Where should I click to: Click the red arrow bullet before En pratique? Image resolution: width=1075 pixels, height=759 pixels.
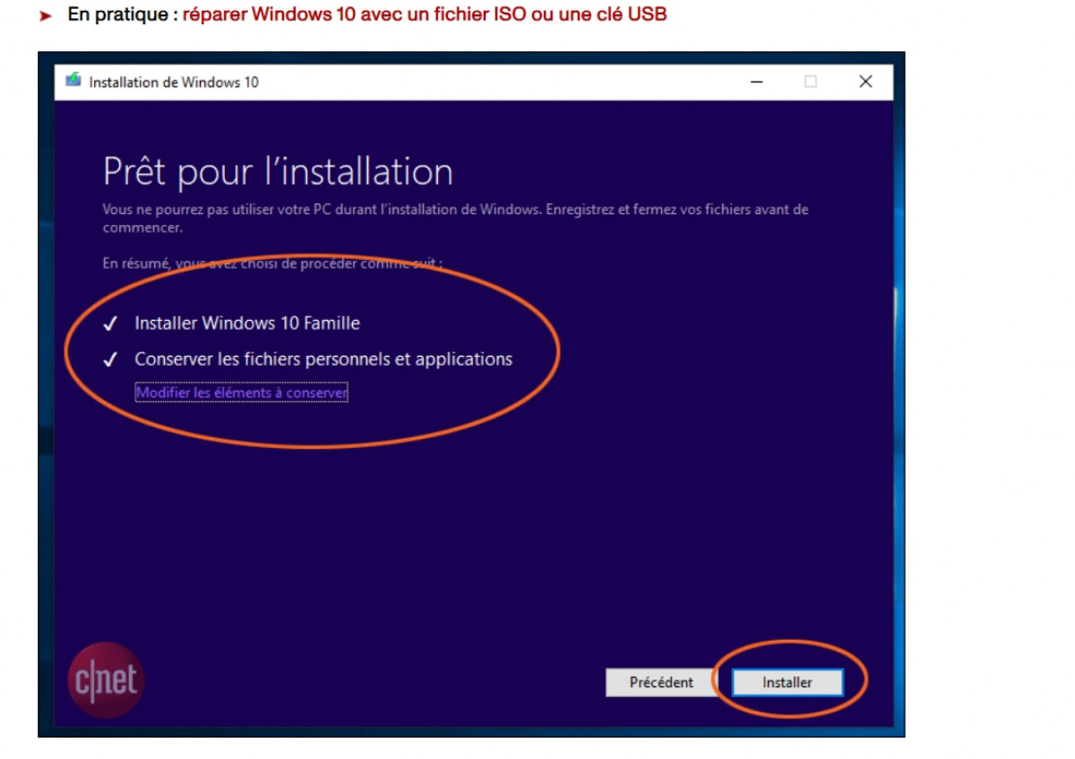pyautogui.click(x=47, y=15)
